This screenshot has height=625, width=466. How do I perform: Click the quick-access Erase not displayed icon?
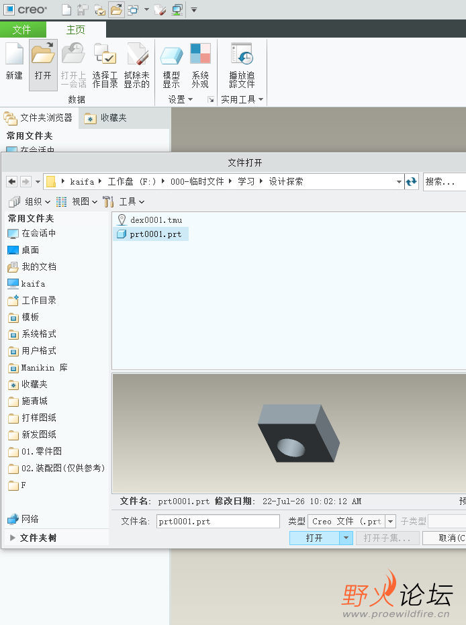(x=160, y=9)
